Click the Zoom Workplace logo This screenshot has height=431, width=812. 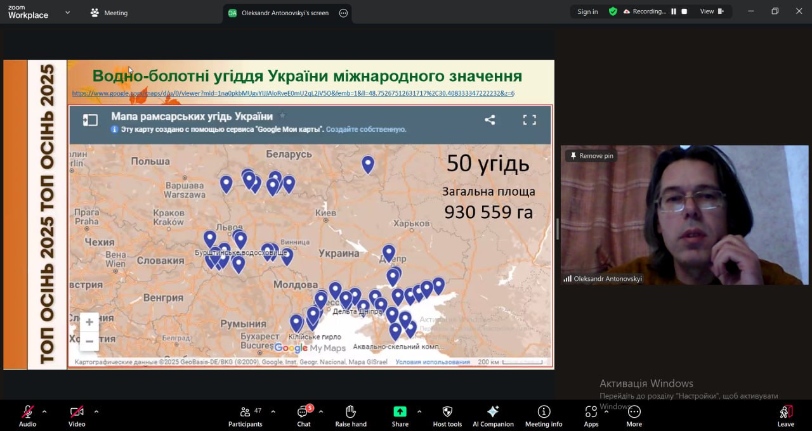tap(28, 12)
